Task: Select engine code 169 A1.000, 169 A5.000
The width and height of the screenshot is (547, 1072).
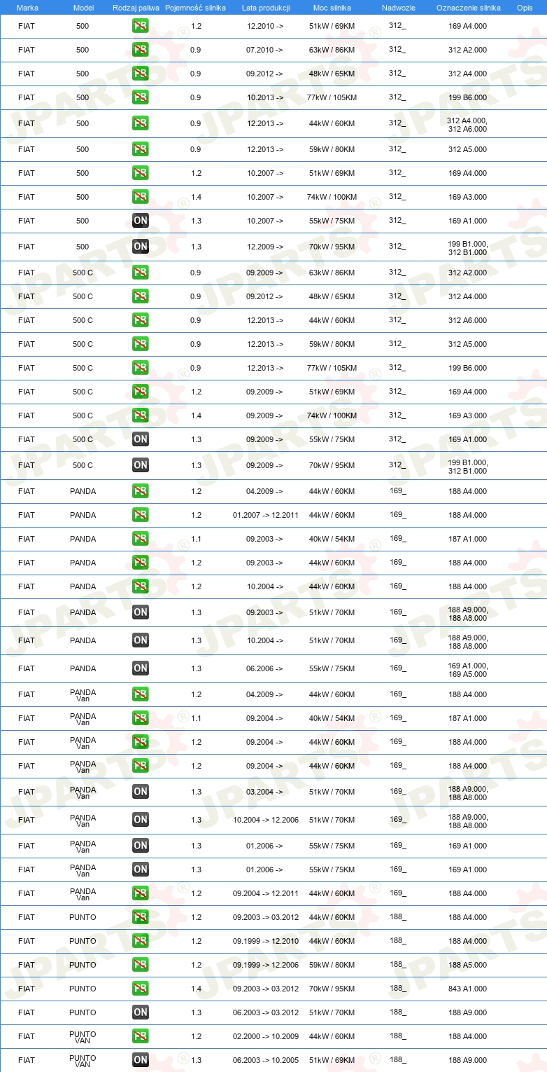Action: tap(468, 669)
